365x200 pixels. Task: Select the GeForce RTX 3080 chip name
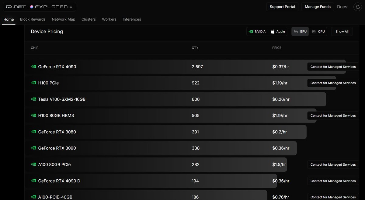pos(57,132)
